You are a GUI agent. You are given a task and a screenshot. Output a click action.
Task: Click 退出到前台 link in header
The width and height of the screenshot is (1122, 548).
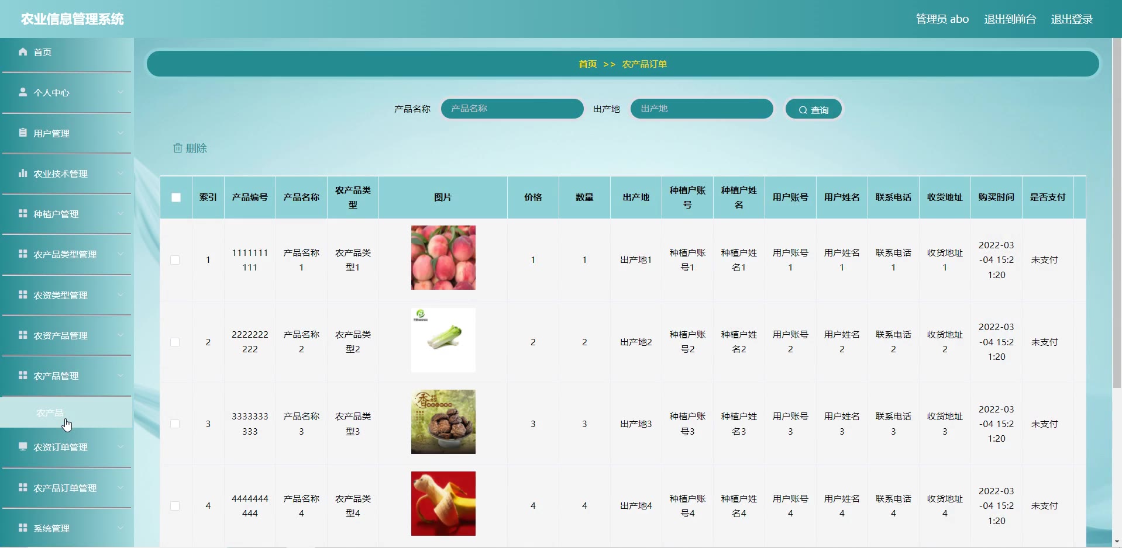pyautogui.click(x=1010, y=19)
